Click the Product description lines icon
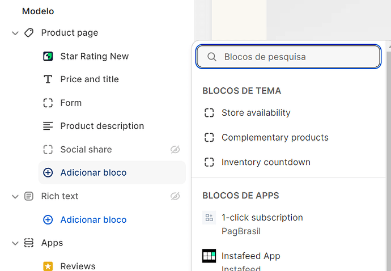The height and width of the screenshot is (271, 391). click(x=48, y=126)
